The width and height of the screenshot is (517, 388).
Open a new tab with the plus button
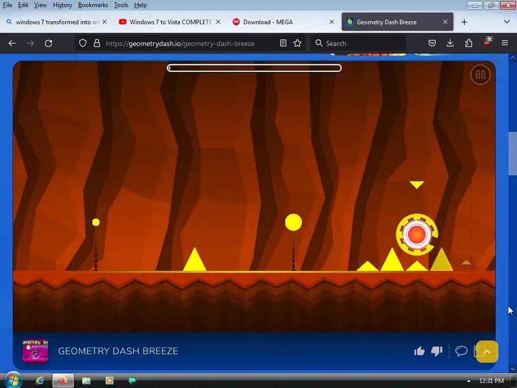pos(464,22)
